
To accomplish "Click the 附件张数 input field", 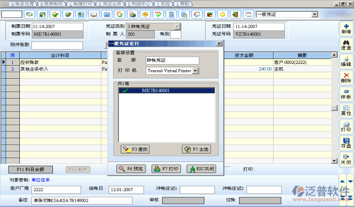I will click(57, 45).
